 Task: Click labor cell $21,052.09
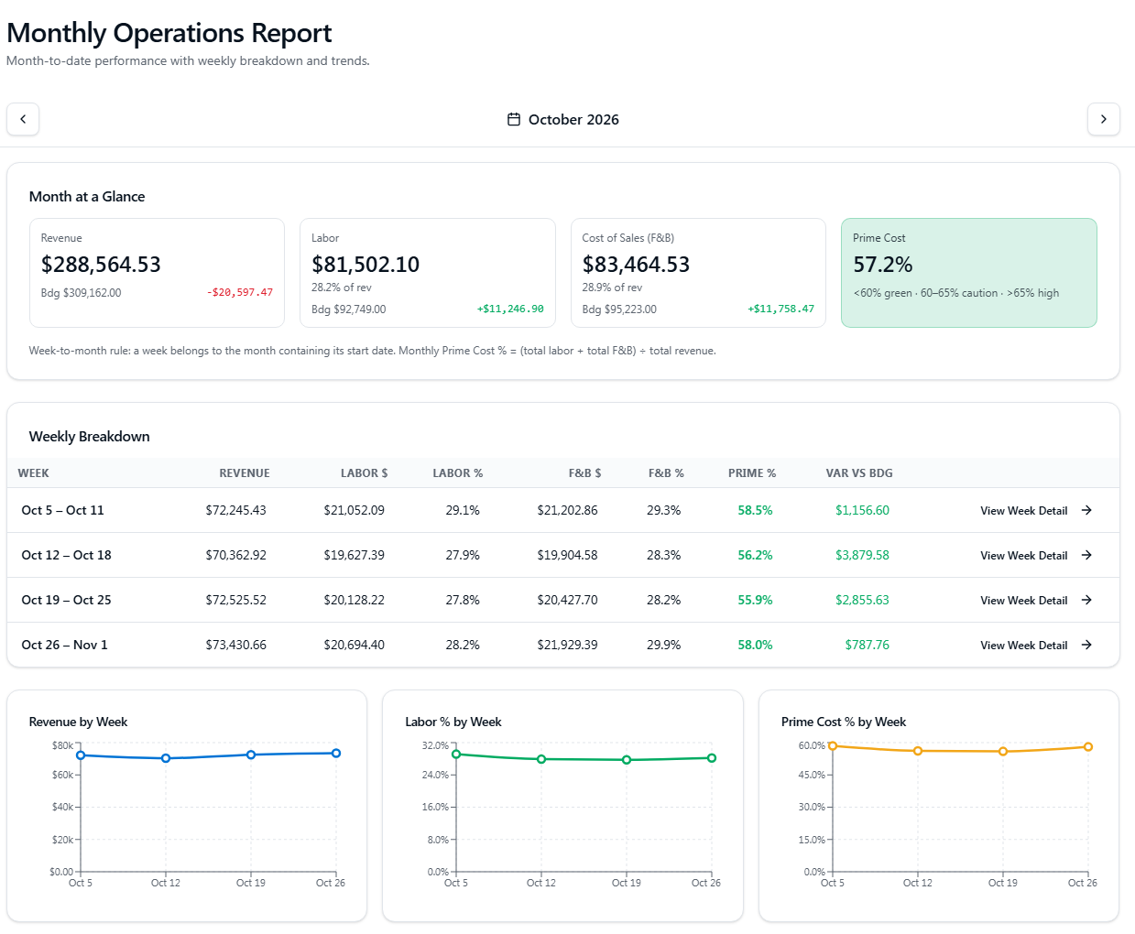point(355,510)
